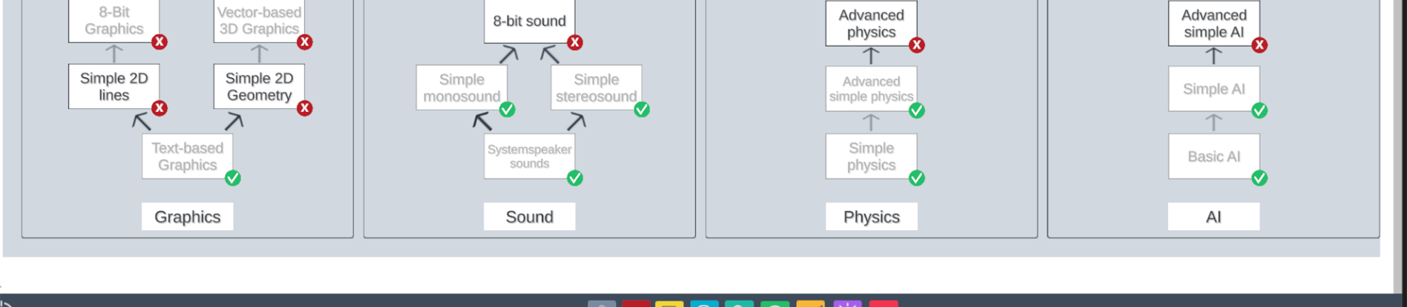Click the vertical scrollbar on the right edge
The width and height of the screenshot is (1407, 307).
pyautogui.click(x=1400, y=133)
